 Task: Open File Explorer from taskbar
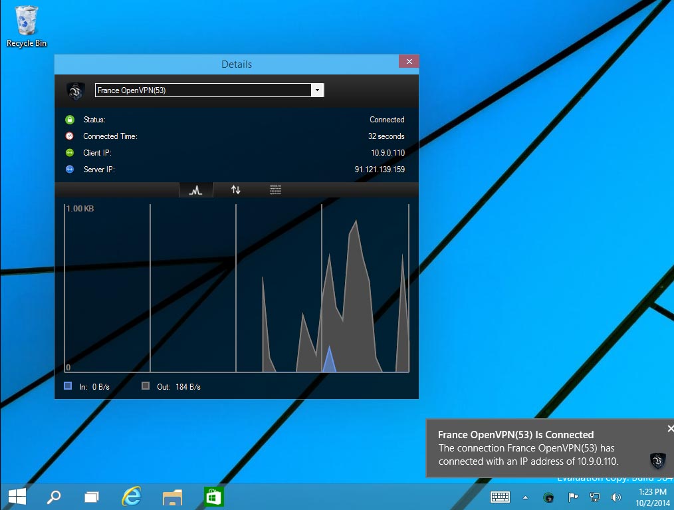(172, 497)
